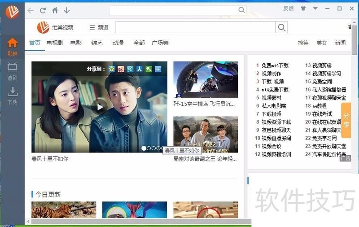Open downloads via down arrow icon

pyautogui.click(x=66, y=10)
